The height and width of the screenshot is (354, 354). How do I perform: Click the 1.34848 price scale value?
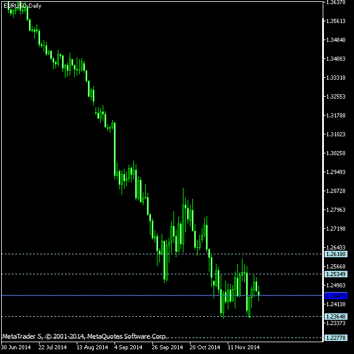pyautogui.click(x=336, y=40)
